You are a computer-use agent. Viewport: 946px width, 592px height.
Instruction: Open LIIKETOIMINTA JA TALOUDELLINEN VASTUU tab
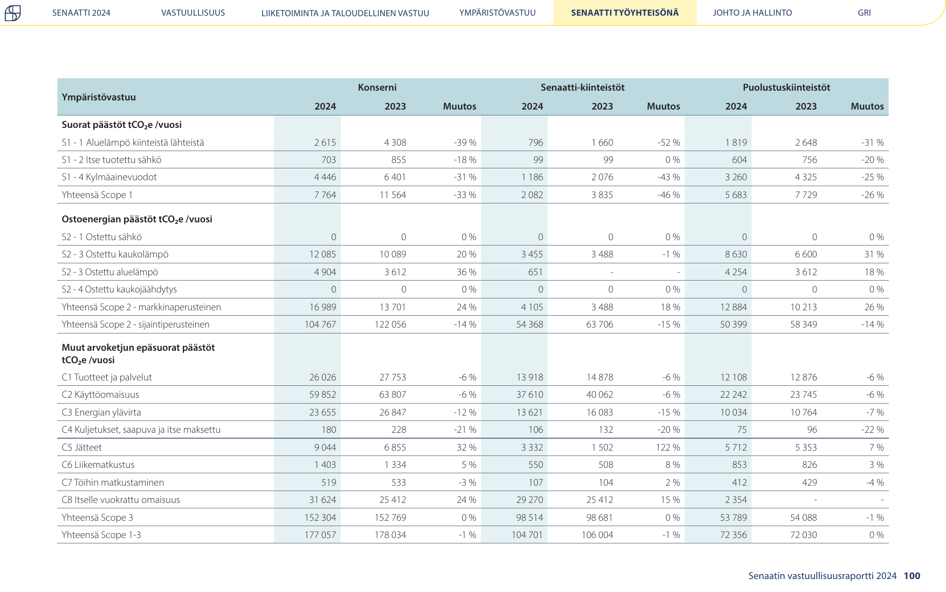pyautogui.click(x=345, y=13)
